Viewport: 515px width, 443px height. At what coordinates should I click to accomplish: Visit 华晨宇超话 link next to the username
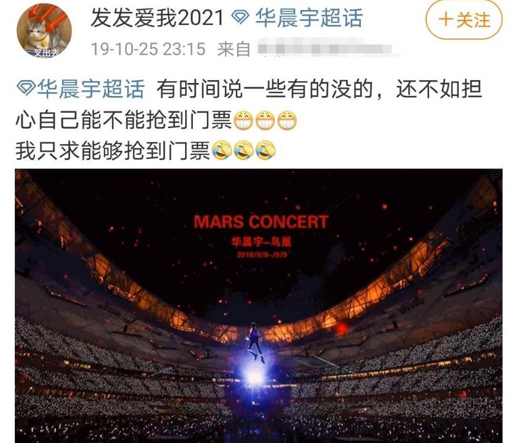309,18
